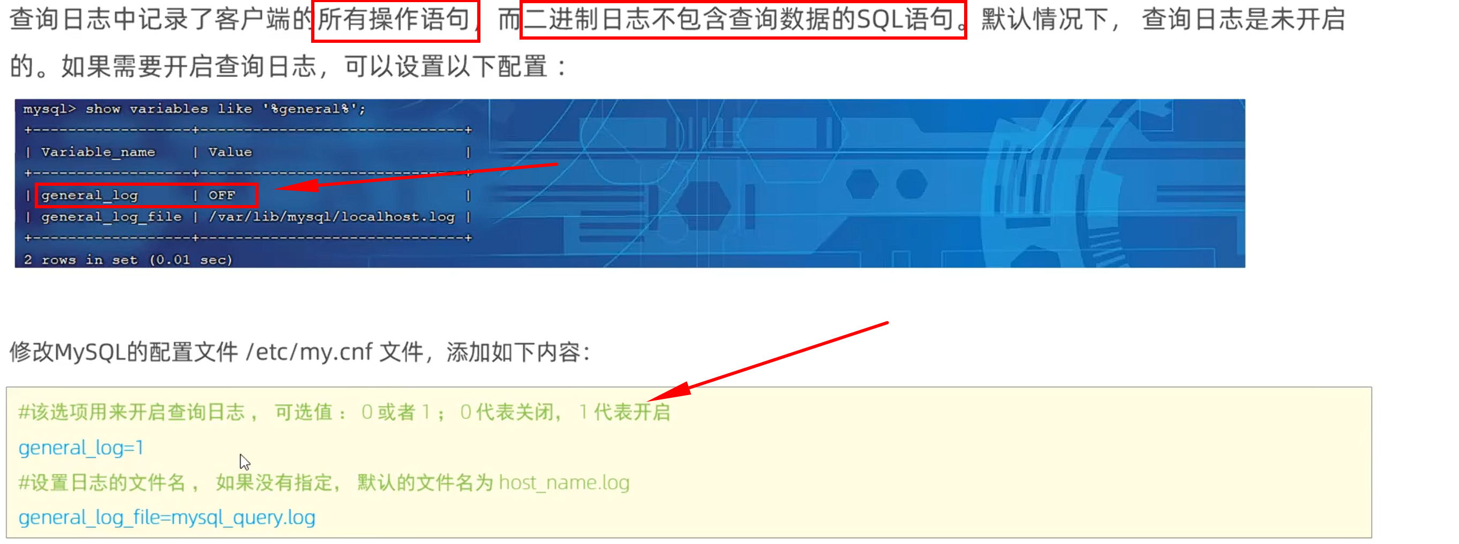Click the general_log=1 configuration line
The width and height of the screenshot is (1459, 544).
(81, 448)
